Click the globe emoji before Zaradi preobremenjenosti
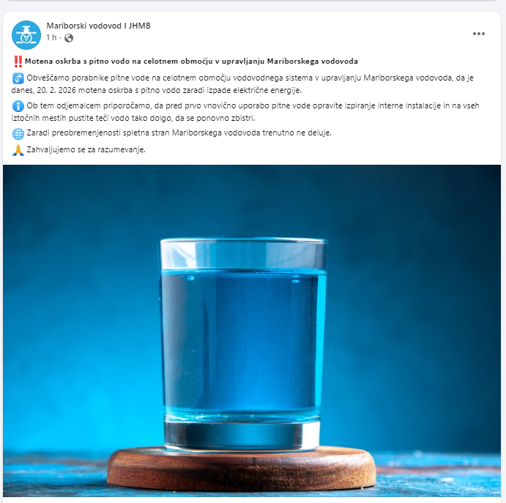The image size is (506, 503). 18,133
